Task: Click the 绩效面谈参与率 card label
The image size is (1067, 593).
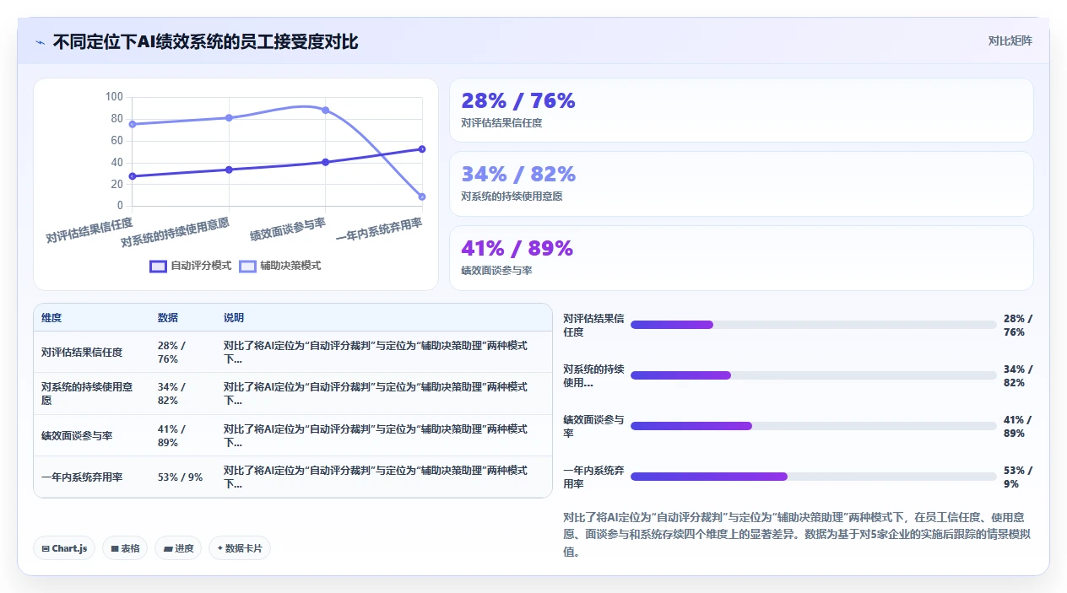Action: point(496,270)
